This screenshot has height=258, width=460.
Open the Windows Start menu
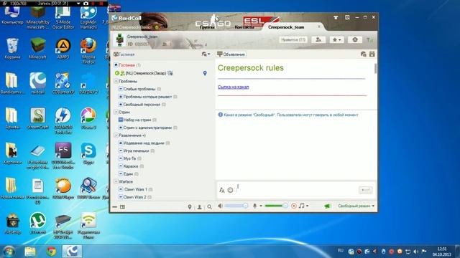point(9,252)
